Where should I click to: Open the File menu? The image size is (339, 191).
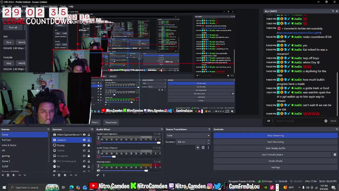click(3, 6)
